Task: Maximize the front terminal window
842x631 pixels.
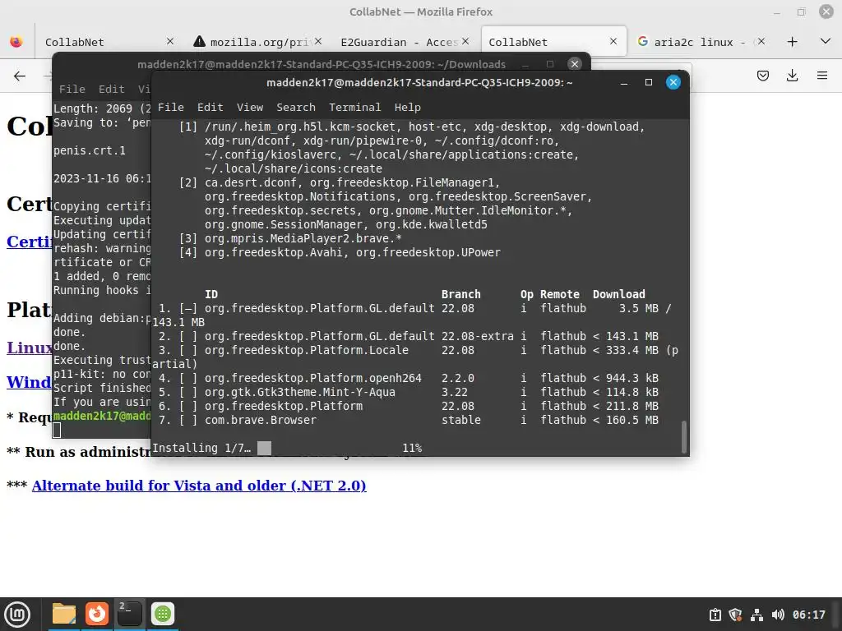Action: [x=649, y=83]
